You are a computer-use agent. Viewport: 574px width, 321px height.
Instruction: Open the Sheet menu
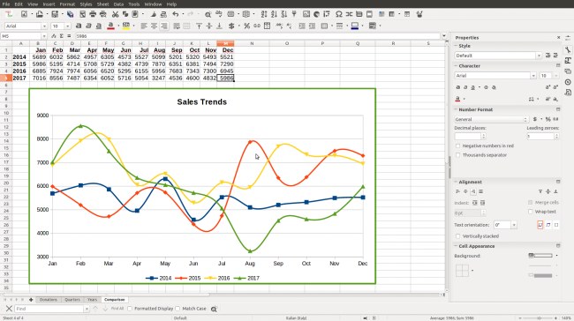pos(102,4)
